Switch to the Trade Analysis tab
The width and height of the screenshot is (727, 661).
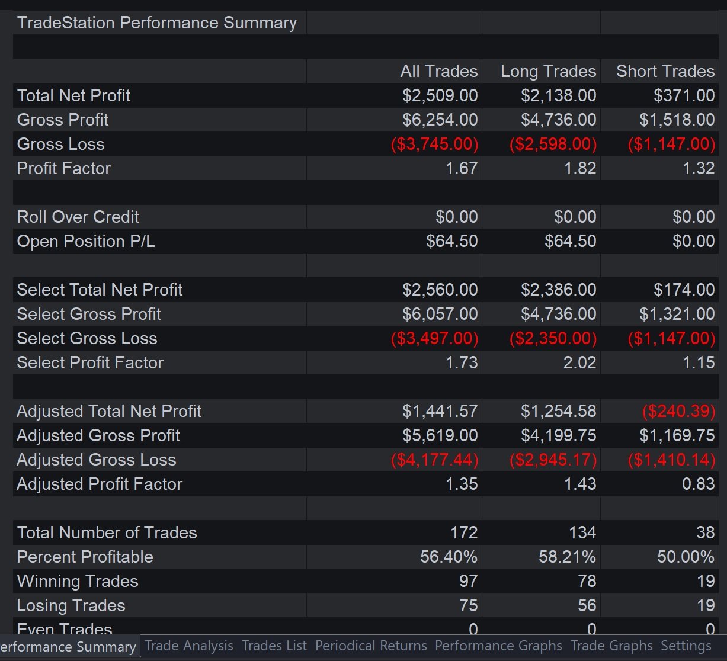(x=189, y=646)
